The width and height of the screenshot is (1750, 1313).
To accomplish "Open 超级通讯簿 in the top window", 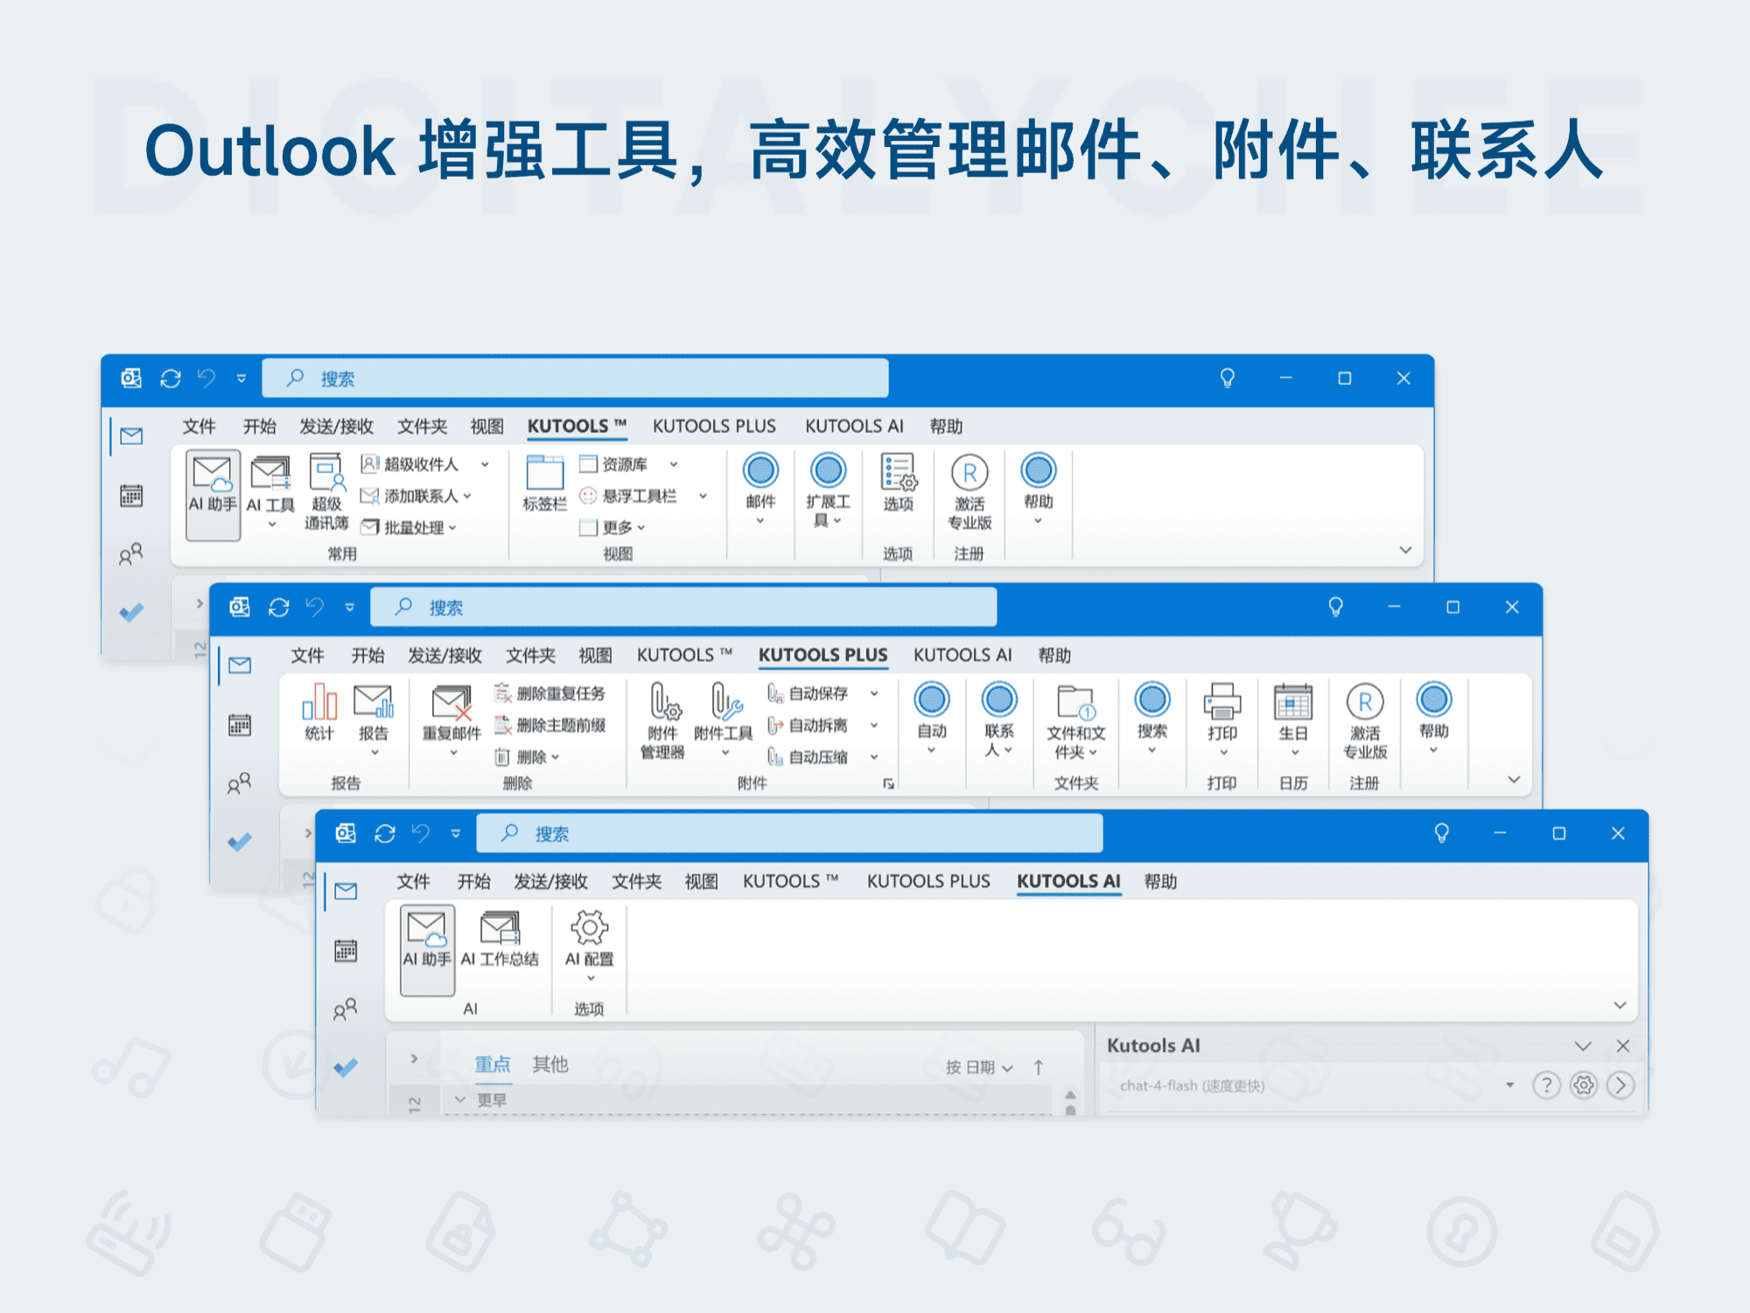I will point(326,492).
